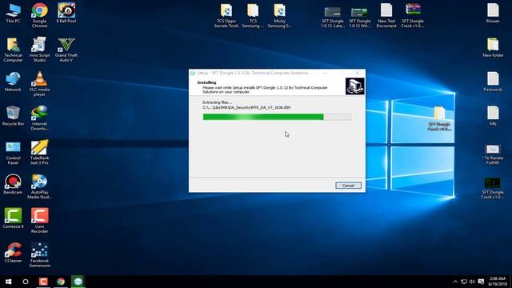This screenshot has width=512, height=288.
Task: Open To Render FullHD shortcut
Action: [493, 154]
